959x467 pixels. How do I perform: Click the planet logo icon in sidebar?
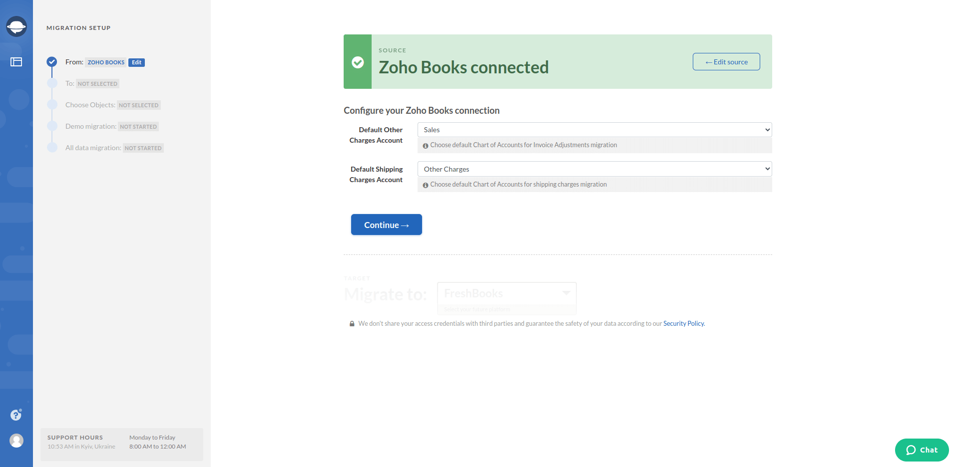[x=16, y=26]
